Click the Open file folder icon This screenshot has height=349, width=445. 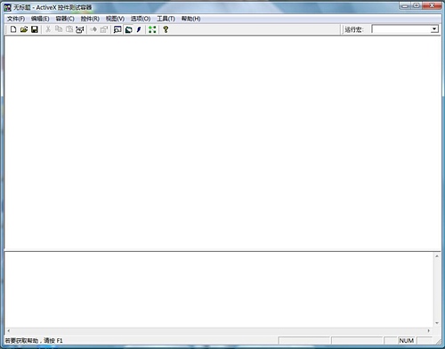tap(24, 29)
